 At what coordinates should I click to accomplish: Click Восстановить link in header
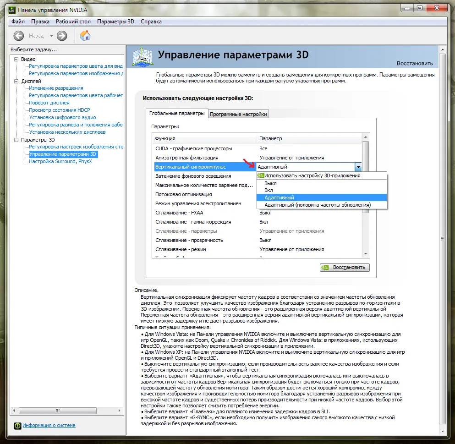tap(415, 63)
